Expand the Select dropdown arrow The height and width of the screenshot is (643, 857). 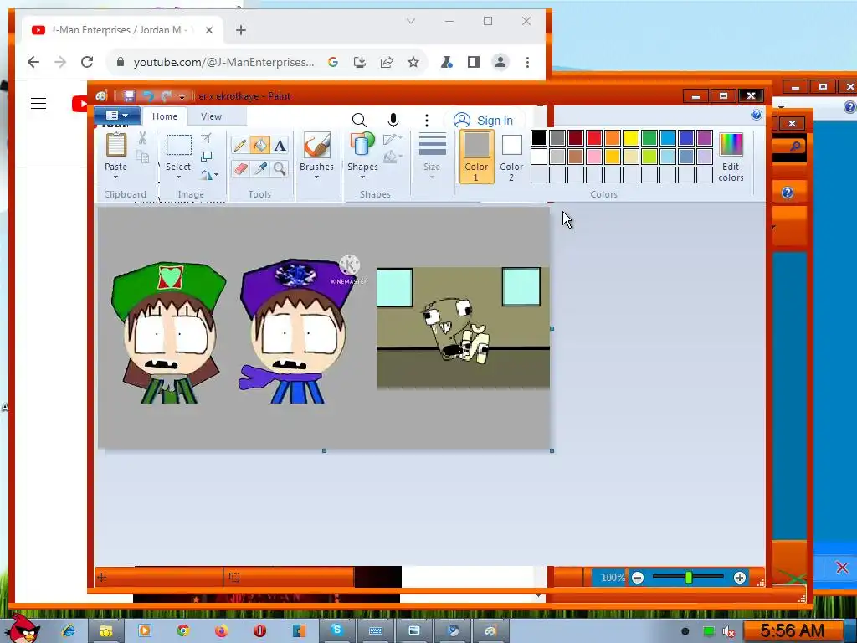[178, 177]
